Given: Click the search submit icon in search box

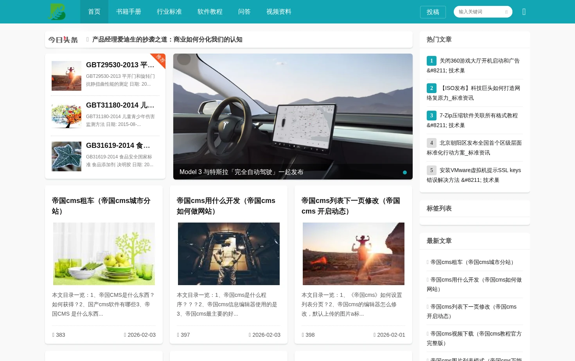Looking at the screenshot, I should tap(506, 12).
